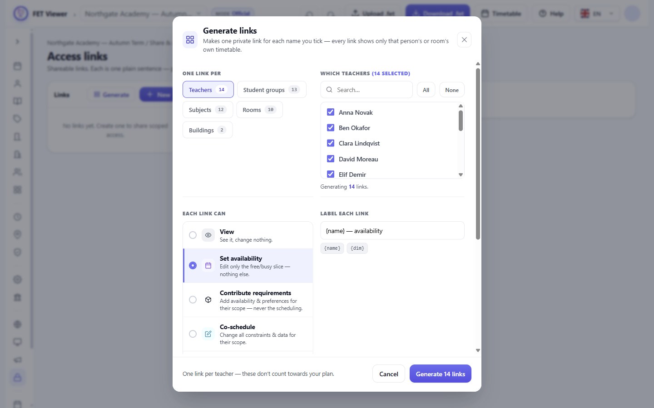Switch to the Teachers tab
Image resolution: width=654 pixels, height=408 pixels.
coord(208,90)
